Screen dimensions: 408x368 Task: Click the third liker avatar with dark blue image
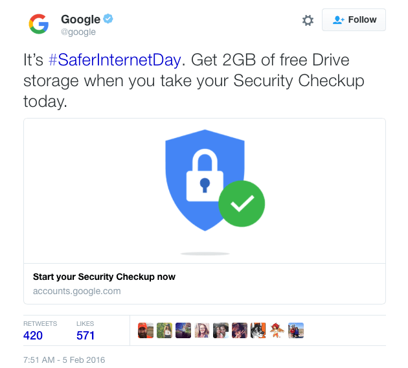pos(183,331)
